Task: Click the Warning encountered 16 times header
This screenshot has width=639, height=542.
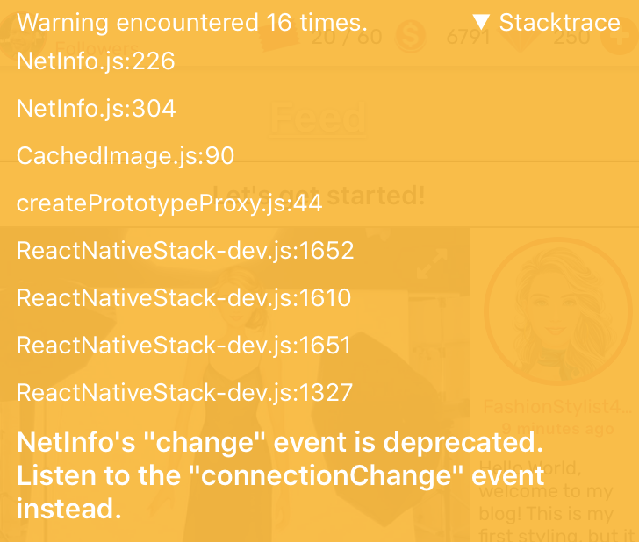Action: 192,23
